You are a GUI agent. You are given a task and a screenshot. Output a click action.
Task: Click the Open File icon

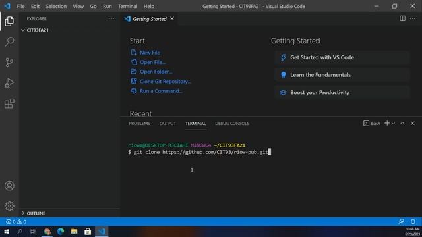coord(133,62)
